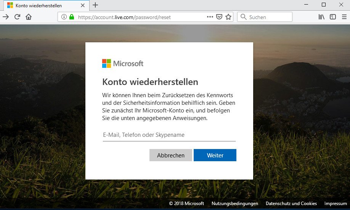Open a new tab with plus button
350x210 pixels.
coord(95,5)
